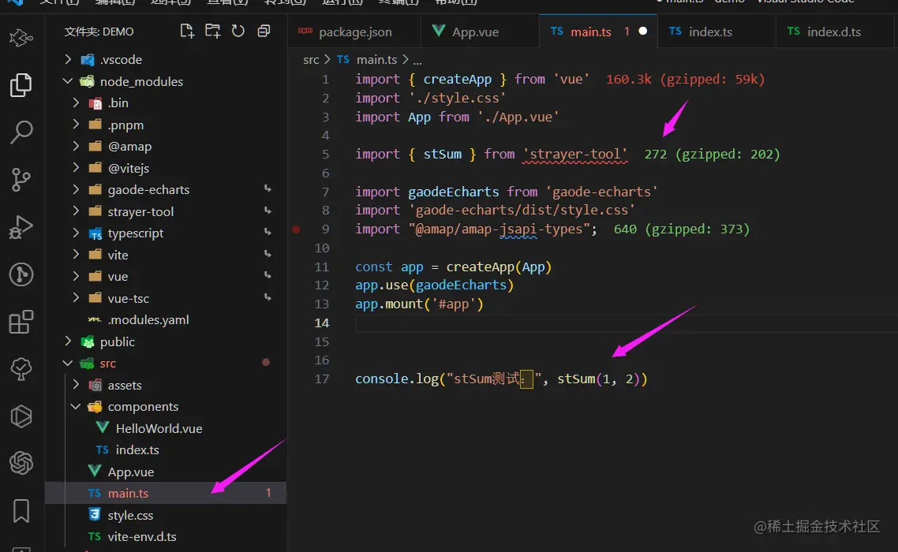This screenshot has width=898, height=552.
Task: Expand the vue folder chevron
Action: tap(77, 276)
